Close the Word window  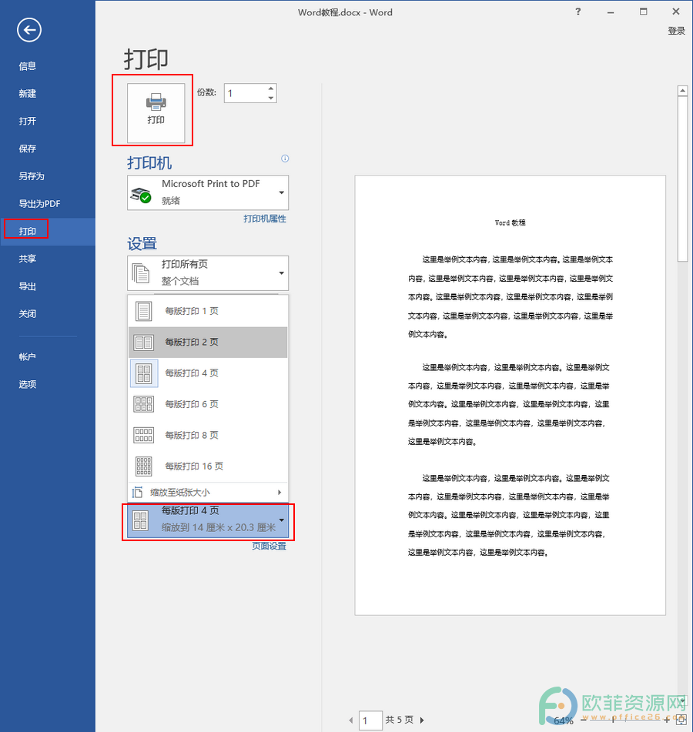(x=676, y=12)
